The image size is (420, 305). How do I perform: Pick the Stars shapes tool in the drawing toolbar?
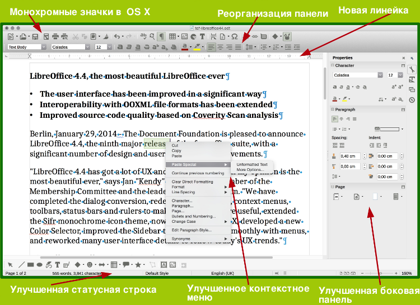tap(138, 265)
